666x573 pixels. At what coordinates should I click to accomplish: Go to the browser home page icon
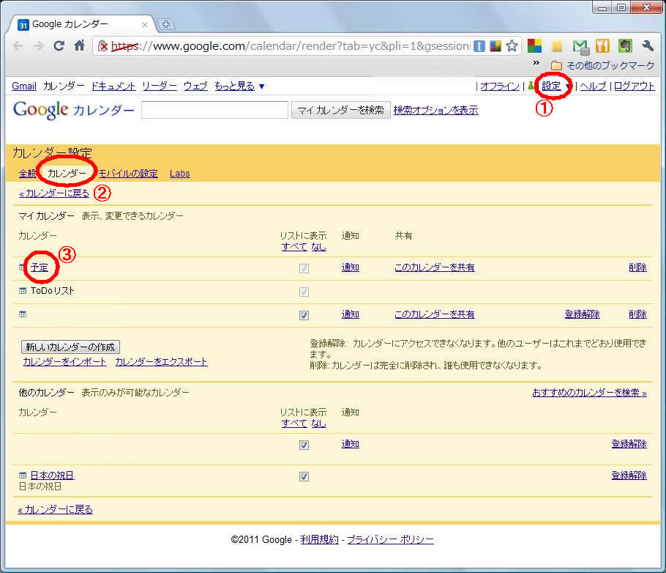pos(80,45)
